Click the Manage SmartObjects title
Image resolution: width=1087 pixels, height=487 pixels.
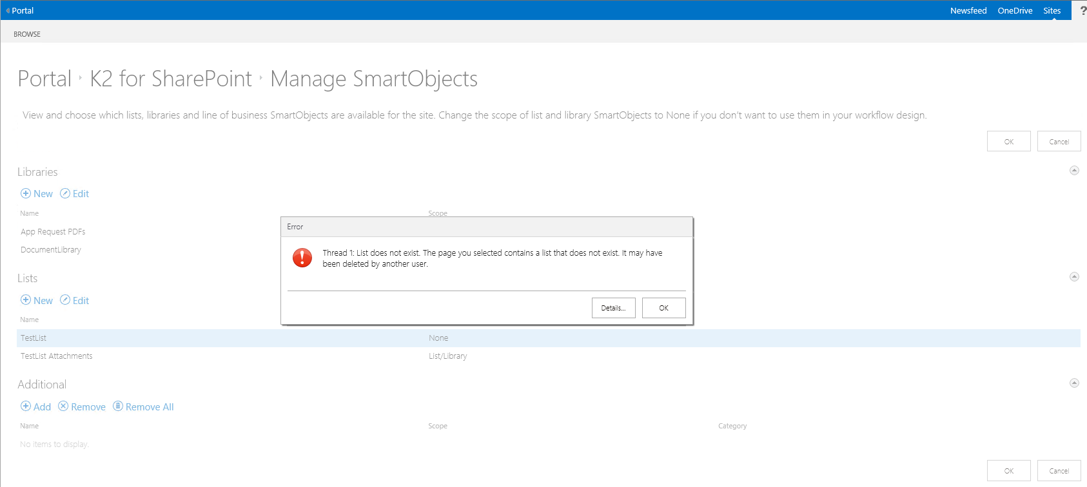point(374,79)
